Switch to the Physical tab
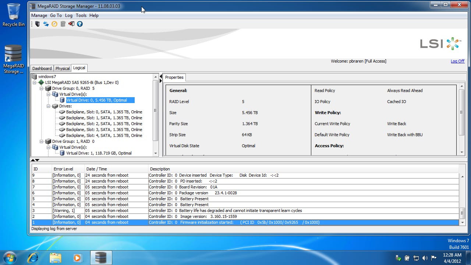The image size is (471, 265). [63, 68]
